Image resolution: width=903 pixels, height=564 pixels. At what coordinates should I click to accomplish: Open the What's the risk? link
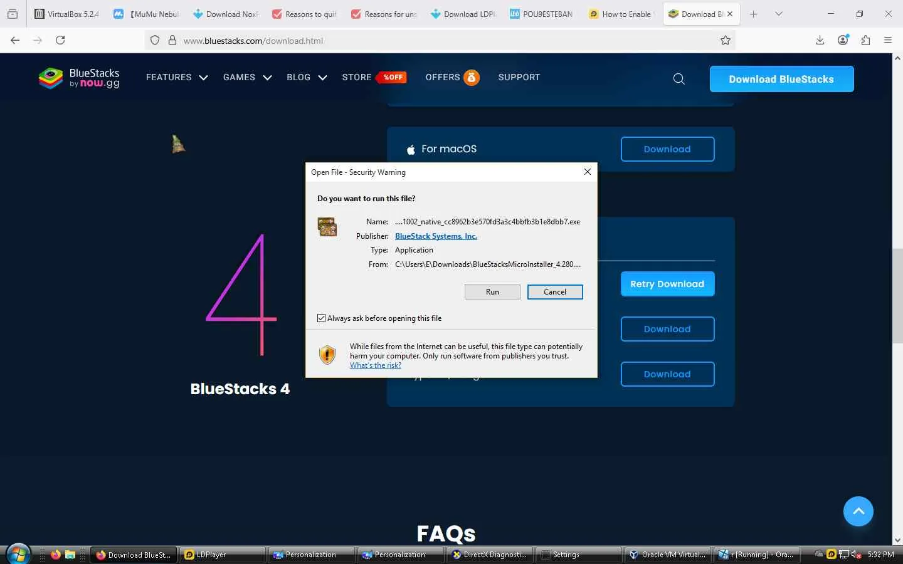click(x=376, y=365)
